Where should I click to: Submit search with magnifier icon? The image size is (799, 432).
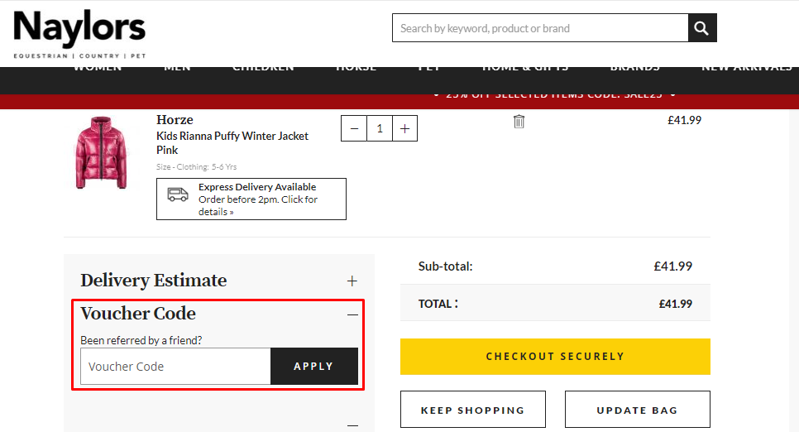click(702, 28)
